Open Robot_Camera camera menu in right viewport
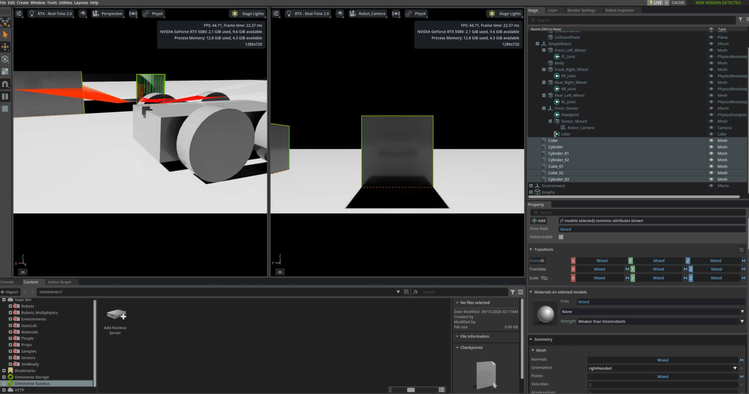This screenshot has height=394, width=749. [368, 13]
